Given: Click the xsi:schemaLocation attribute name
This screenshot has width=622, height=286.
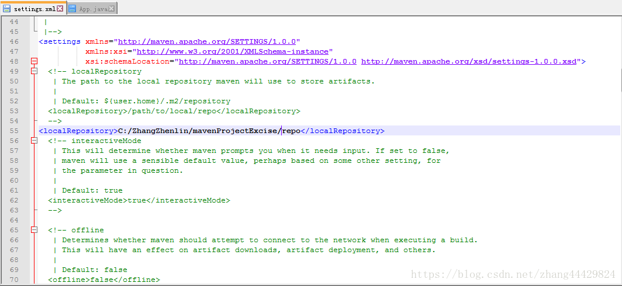Looking at the screenshot, I should pyautogui.click(x=127, y=61).
